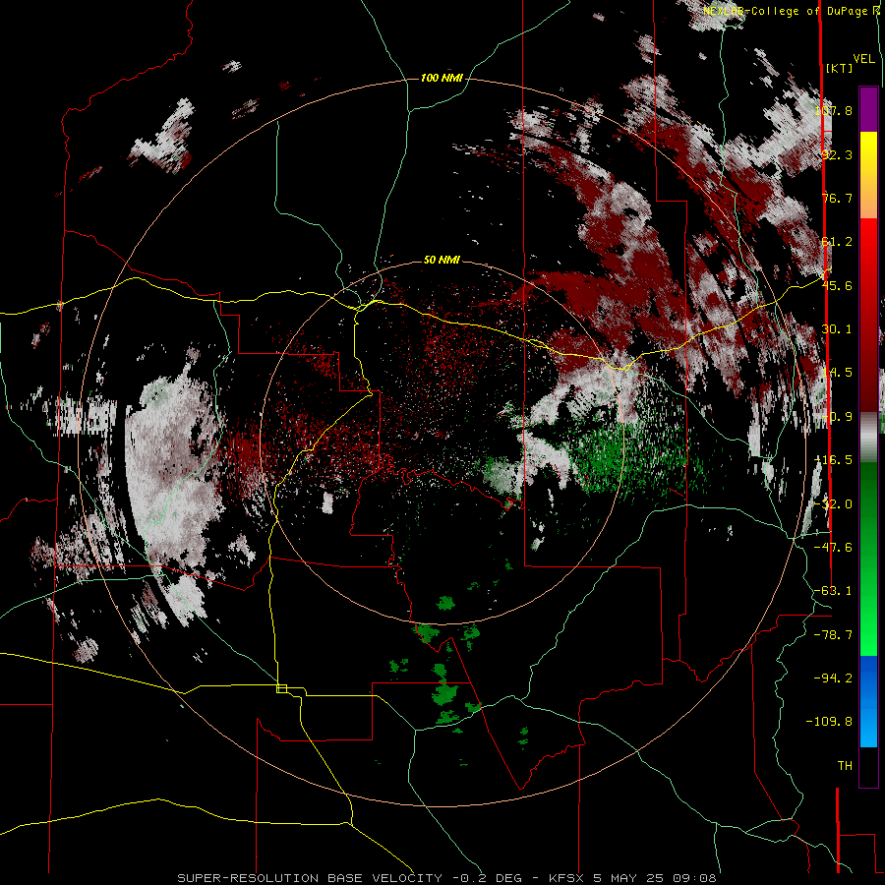This screenshot has height=885, width=885.
Task: Click the 100 NMI range ring label
Action: click(442, 78)
